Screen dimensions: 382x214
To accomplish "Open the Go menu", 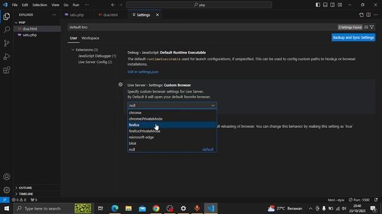I will click(x=66, y=5).
